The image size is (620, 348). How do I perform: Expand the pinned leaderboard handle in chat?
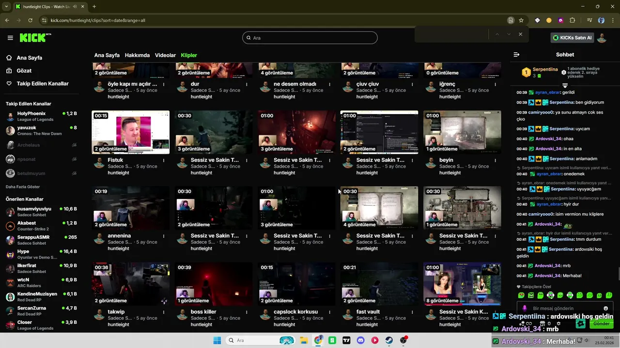coord(565,86)
